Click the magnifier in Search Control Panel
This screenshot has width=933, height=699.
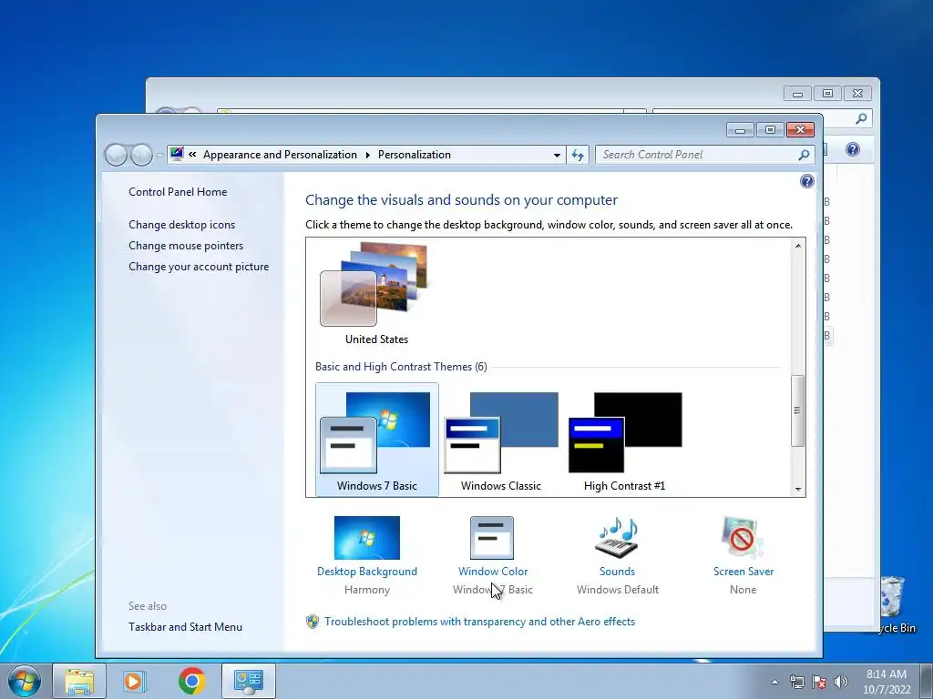804,155
